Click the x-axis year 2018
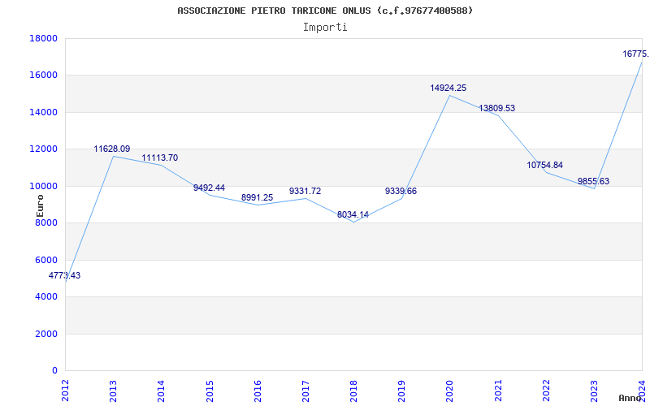 click(x=353, y=391)
